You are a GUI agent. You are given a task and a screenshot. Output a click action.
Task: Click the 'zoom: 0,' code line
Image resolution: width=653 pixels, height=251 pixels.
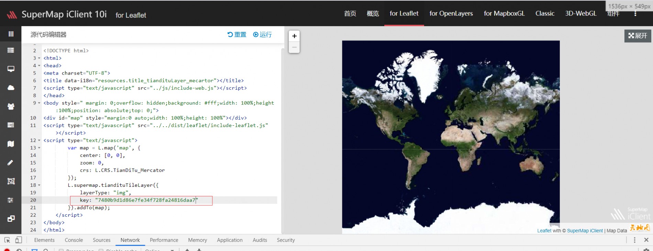click(x=92, y=163)
